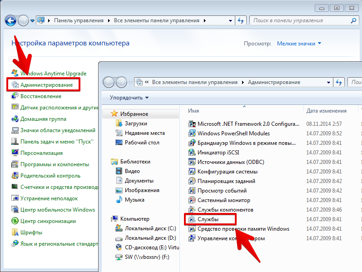
Task: Select Локальный диск (D:)
Action: pyautogui.click(x=150, y=238)
